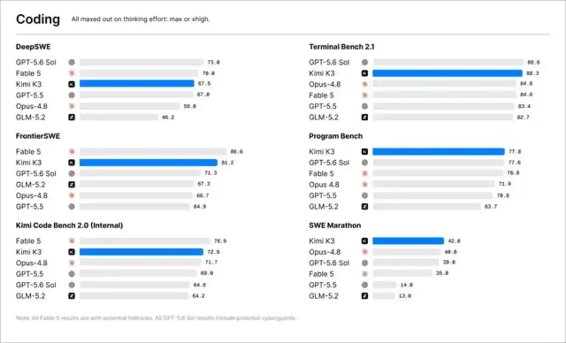Click the blue Kimi K3 bar in FrontierSWE
This screenshot has width=566, height=343.
click(x=148, y=162)
